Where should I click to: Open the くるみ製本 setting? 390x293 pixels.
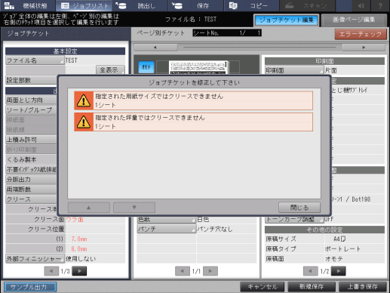32,159
